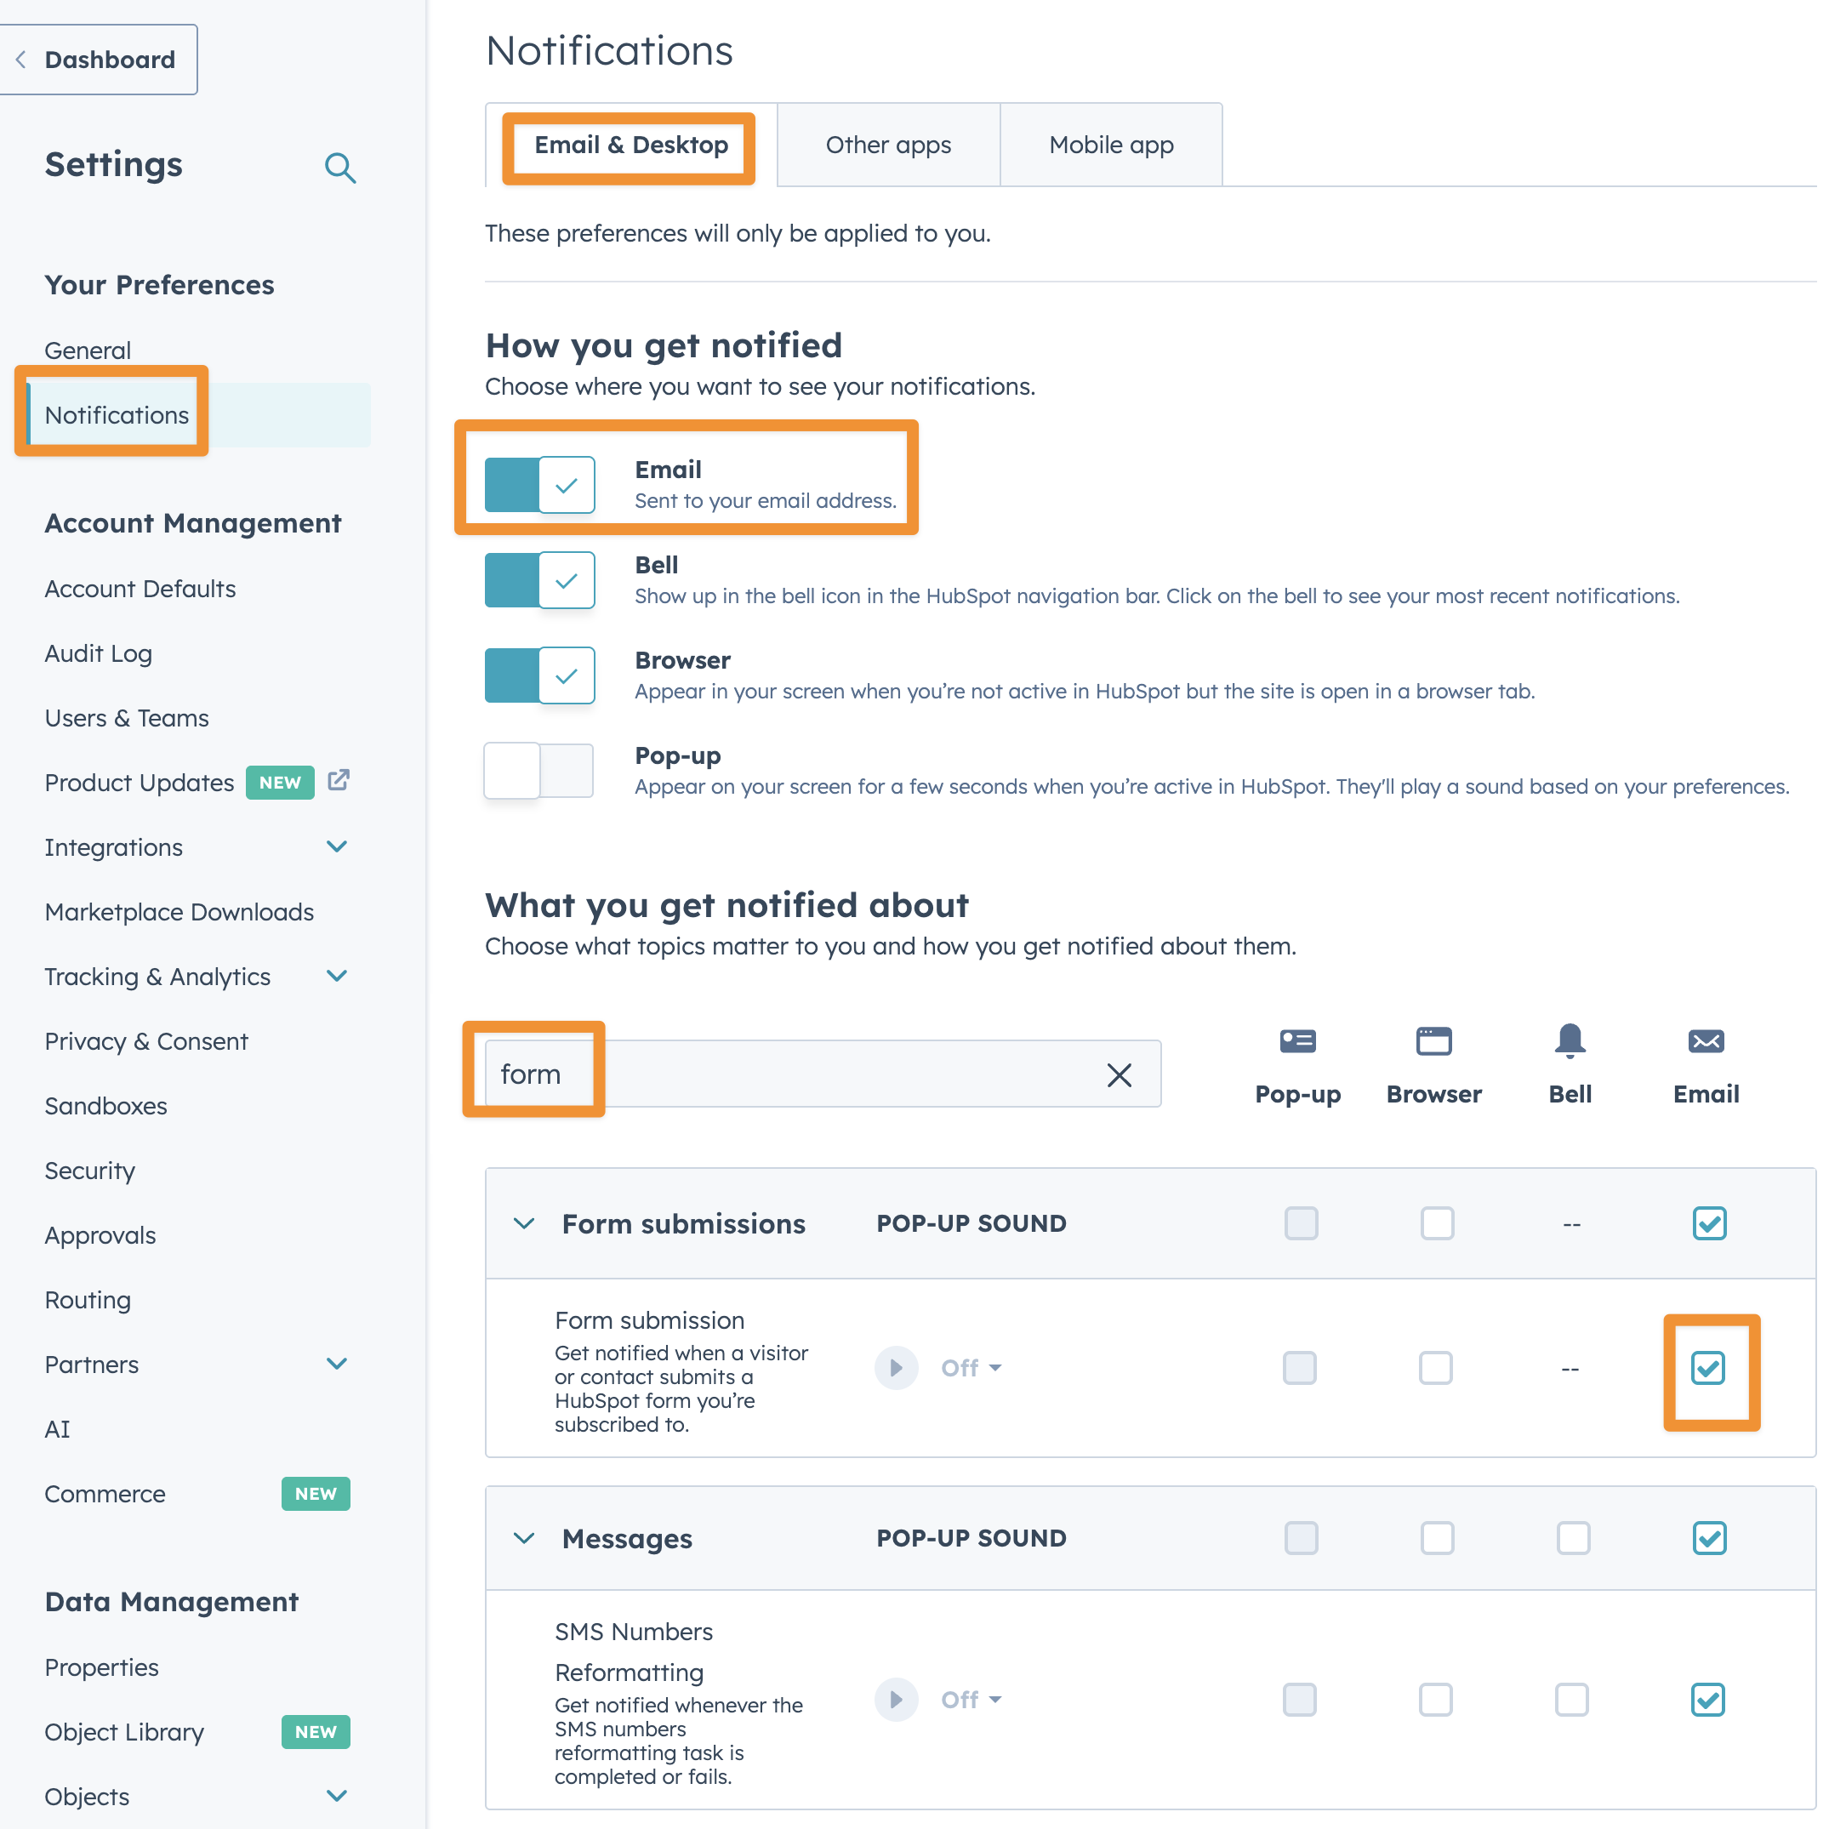Go back to Dashboard
Image resolution: width=1829 pixels, height=1829 pixels.
pyautogui.click(x=98, y=60)
